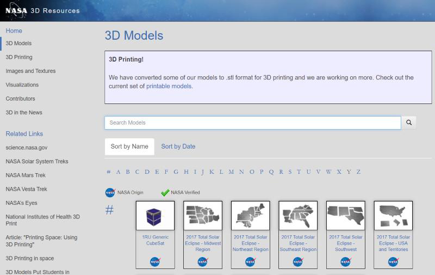
Task: Switch to Sort by Date tab
Action: click(x=178, y=146)
